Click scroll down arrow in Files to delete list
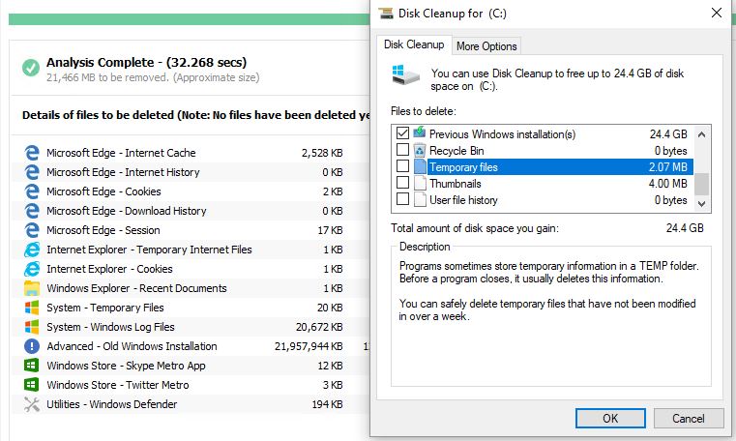 coord(702,204)
